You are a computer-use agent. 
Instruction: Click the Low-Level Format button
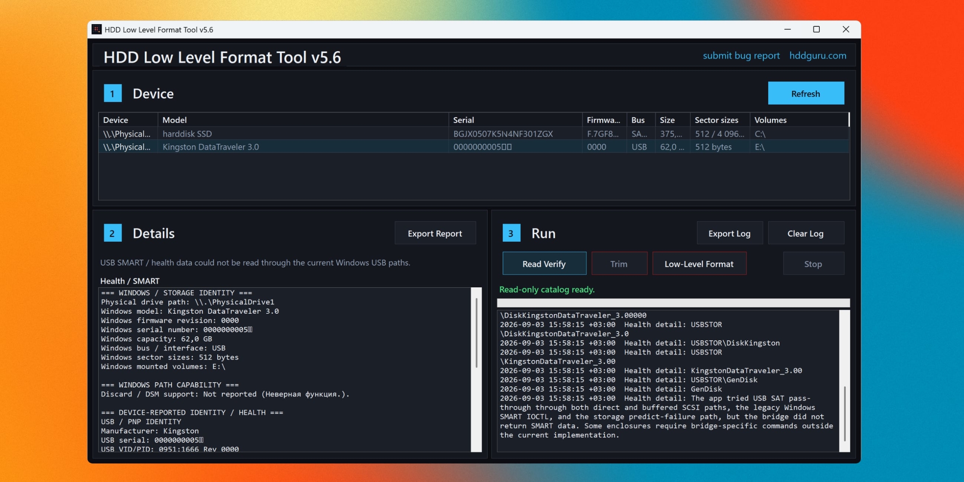[x=699, y=264]
